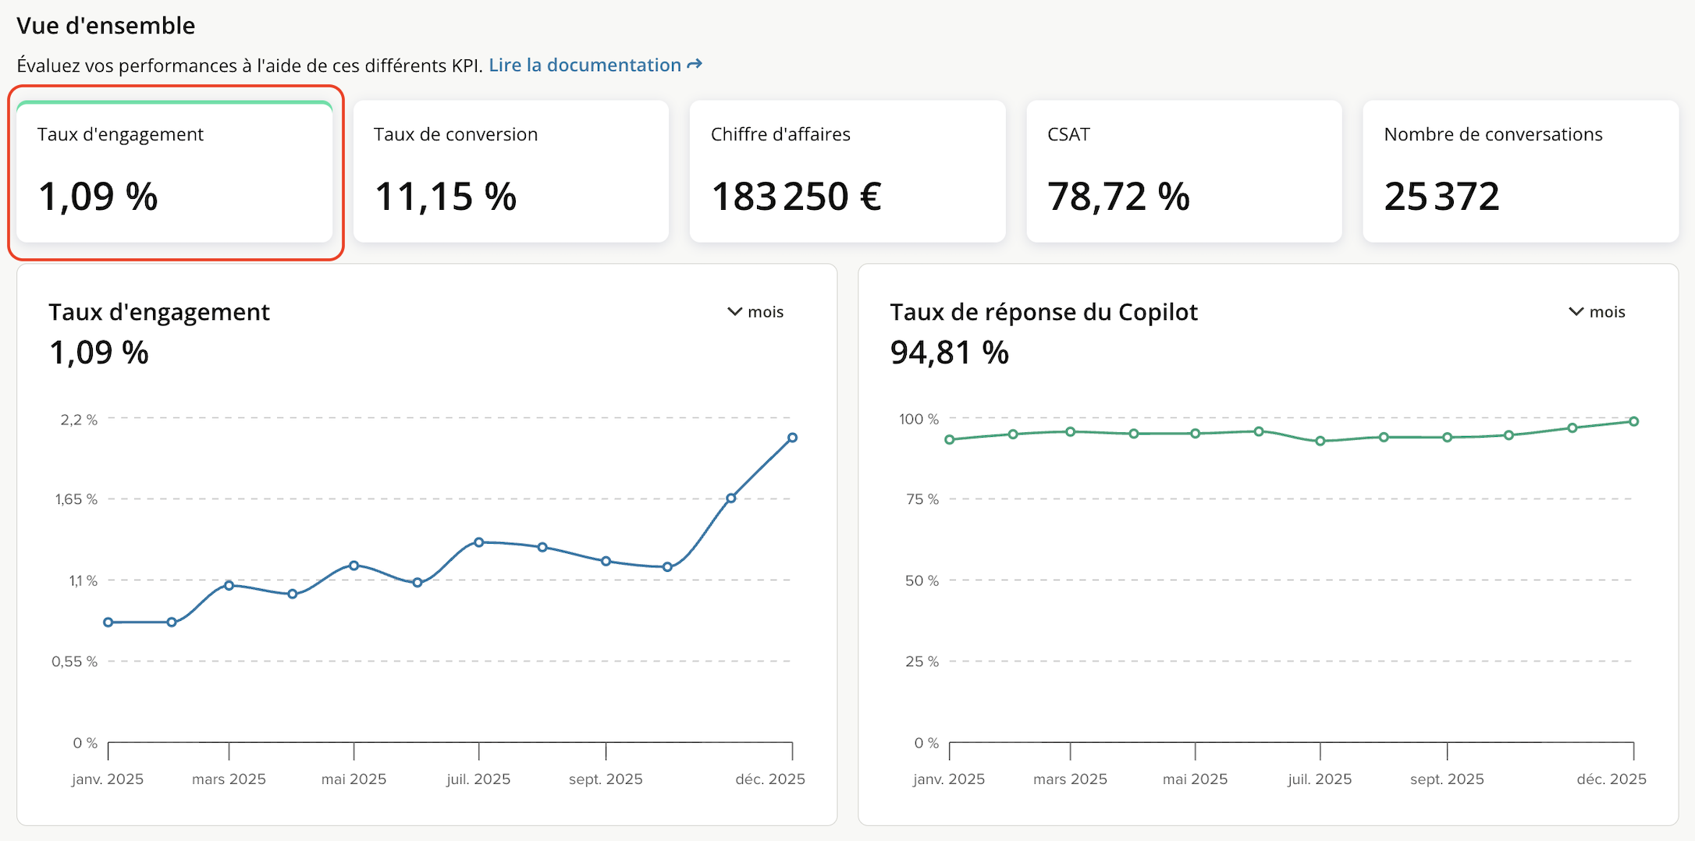This screenshot has height=841, width=1695.
Task: Select the Nombre de conversations card
Action: (x=1520, y=172)
